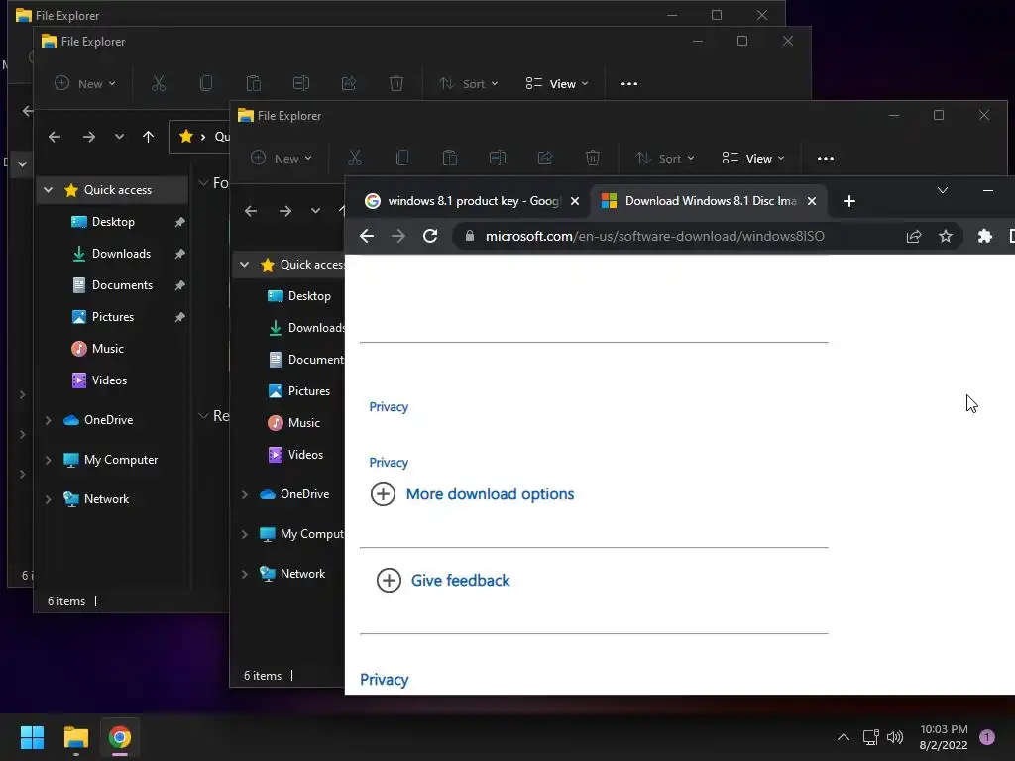The image size is (1015, 761).
Task: Open Chrome extensions puzzle icon
Action: point(984,236)
